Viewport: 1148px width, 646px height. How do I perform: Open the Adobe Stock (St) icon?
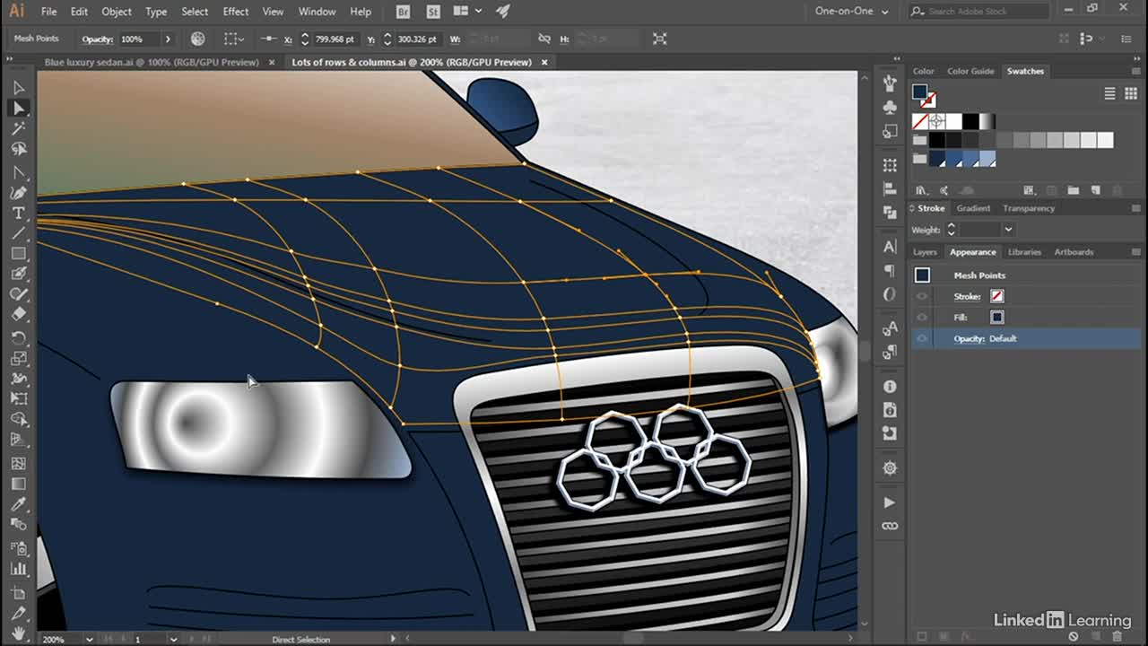(x=433, y=12)
